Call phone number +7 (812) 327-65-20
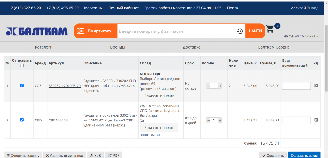Viewport: 328px width, 158px height. (x=25, y=8)
